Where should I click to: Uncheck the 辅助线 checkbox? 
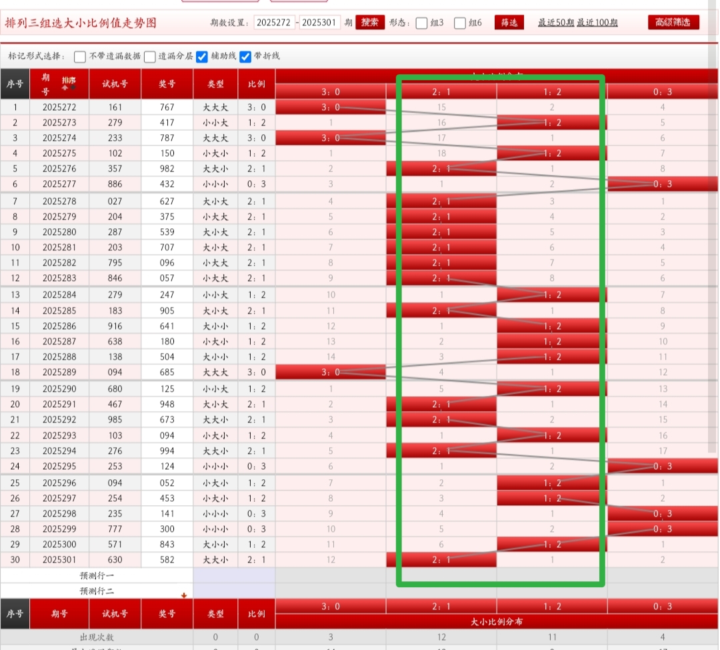click(202, 57)
